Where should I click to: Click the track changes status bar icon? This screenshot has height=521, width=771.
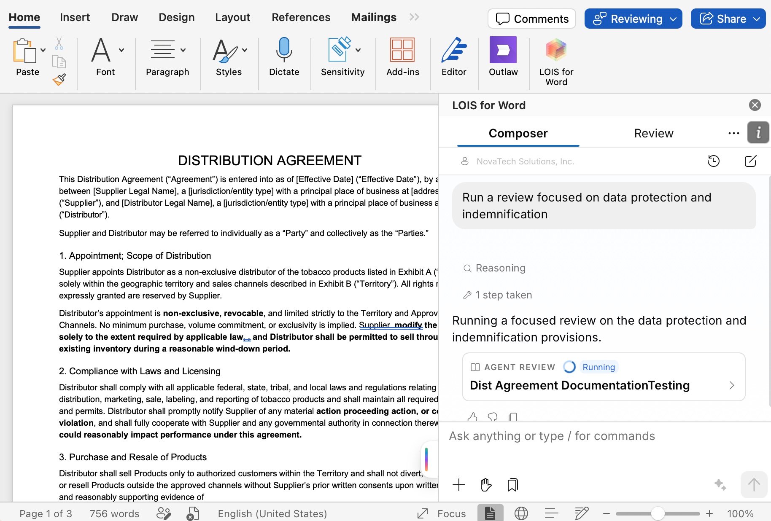[x=164, y=513]
